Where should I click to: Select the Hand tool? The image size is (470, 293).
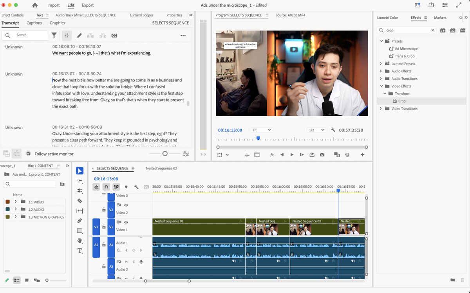click(80, 241)
